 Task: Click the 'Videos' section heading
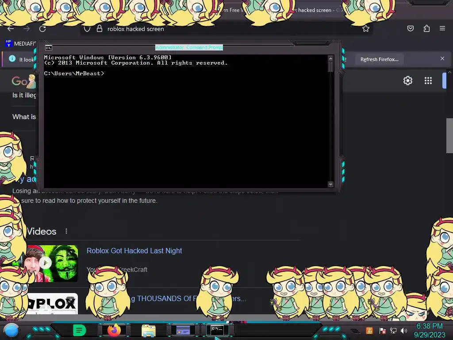point(41,231)
